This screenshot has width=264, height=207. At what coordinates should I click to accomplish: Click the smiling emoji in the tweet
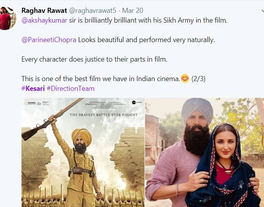pos(185,78)
